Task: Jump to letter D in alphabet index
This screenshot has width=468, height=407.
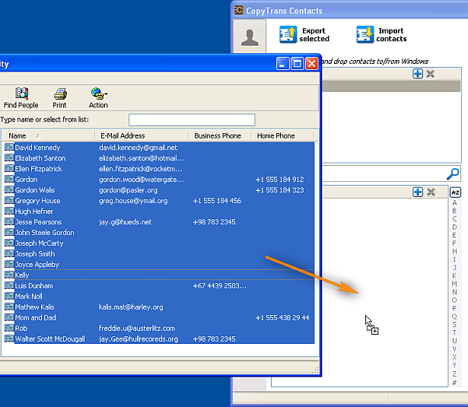Action: (454, 227)
